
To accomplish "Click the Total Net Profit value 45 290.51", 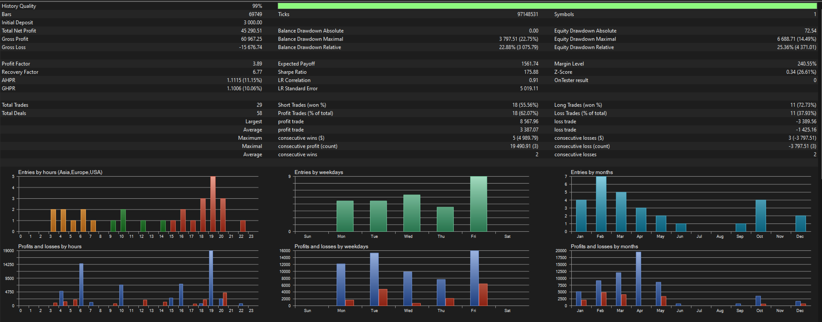I will pyautogui.click(x=252, y=31).
